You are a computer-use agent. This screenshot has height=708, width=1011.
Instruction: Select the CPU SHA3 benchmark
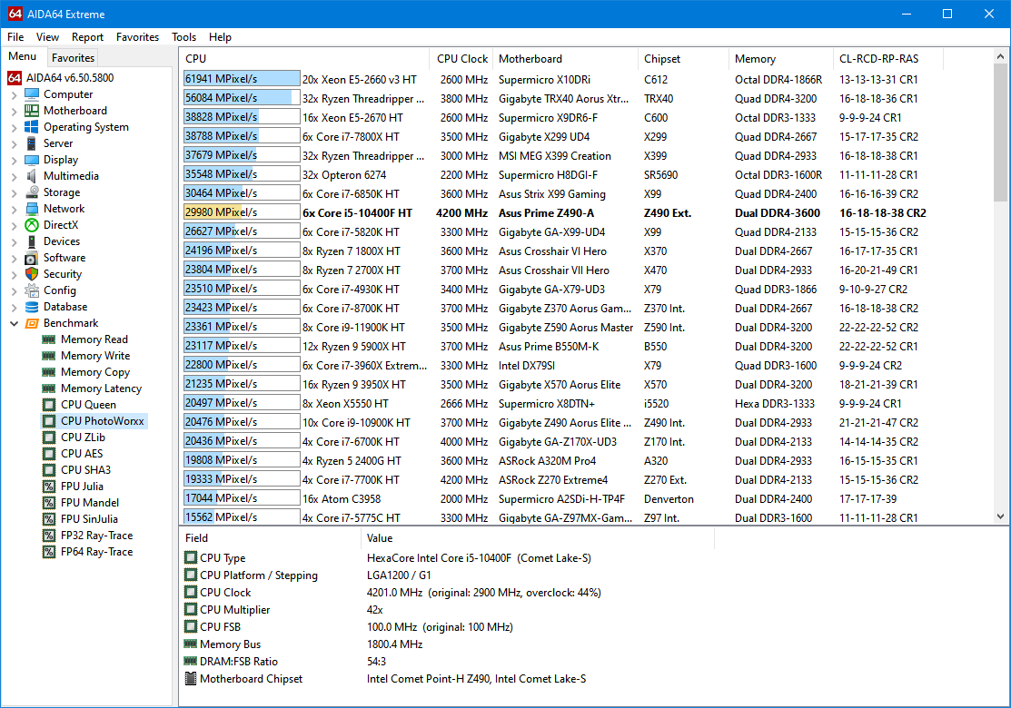(85, 469)
